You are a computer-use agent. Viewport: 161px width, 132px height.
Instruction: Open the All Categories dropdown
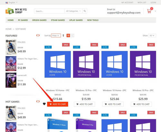tap(73, 11)
